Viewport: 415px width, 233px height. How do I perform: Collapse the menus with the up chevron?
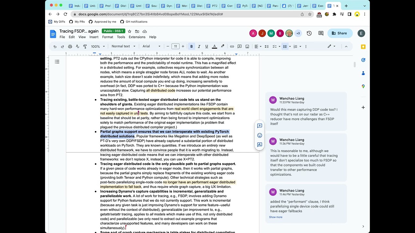point(346,46)
